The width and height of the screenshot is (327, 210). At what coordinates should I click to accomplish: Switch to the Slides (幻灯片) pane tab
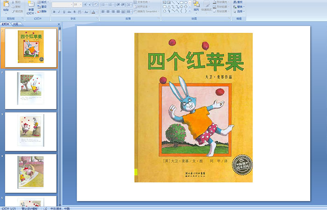click(x=6, y=24)
